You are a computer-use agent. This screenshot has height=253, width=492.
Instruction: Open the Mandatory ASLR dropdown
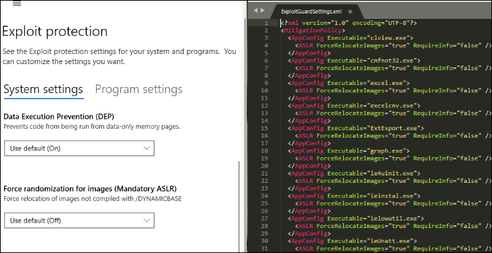[79, 221]
